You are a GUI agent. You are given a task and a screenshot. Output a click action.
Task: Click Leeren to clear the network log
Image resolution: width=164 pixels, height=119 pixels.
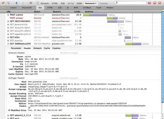tap(13, 8)
